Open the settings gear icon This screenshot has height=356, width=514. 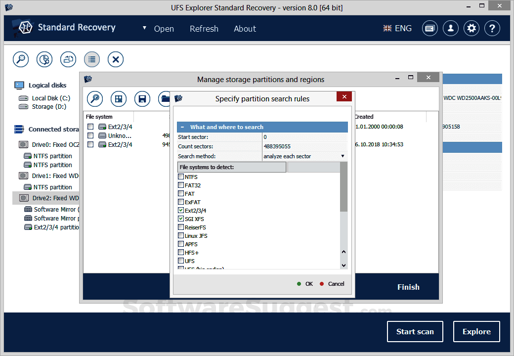[471, 28]
